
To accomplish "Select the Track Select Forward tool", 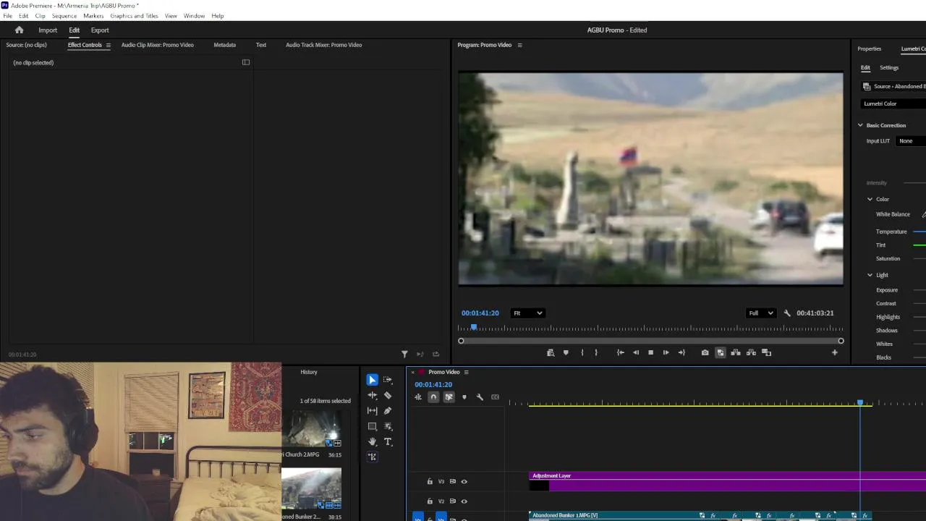I will click(x=388, y=379).
